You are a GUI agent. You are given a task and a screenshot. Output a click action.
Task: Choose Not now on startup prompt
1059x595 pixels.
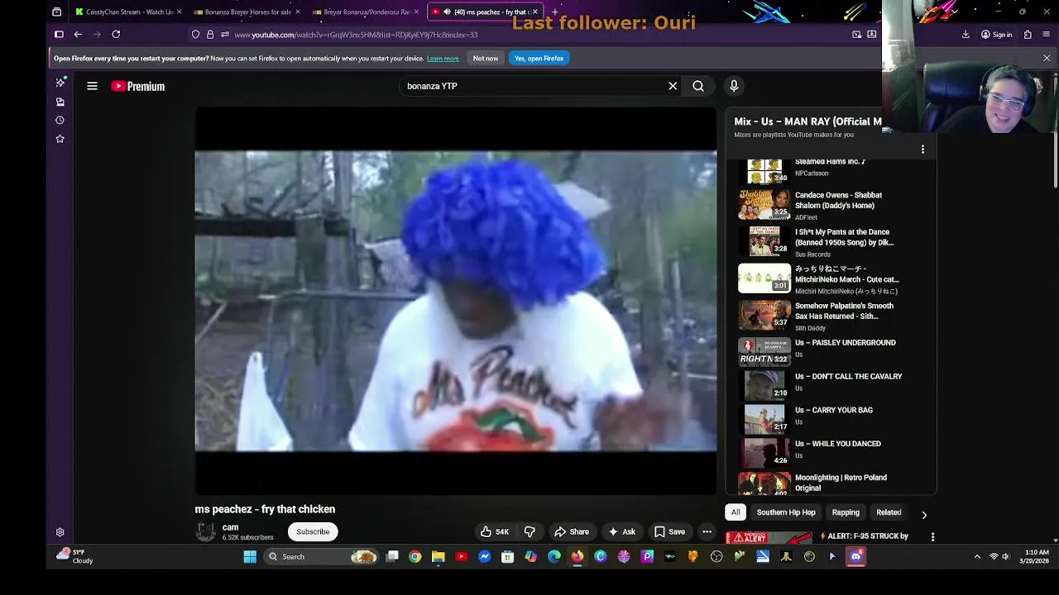point(486,59)
